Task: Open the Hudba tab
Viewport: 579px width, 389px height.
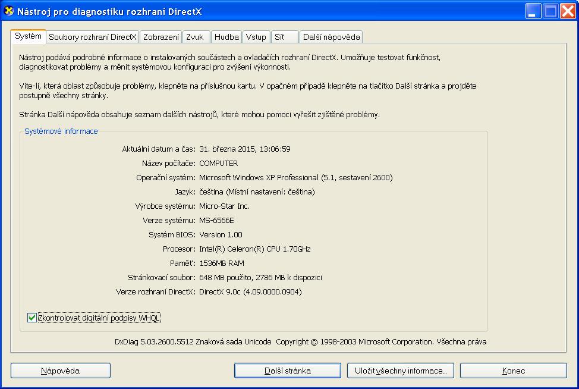Action: coord(226,37)
